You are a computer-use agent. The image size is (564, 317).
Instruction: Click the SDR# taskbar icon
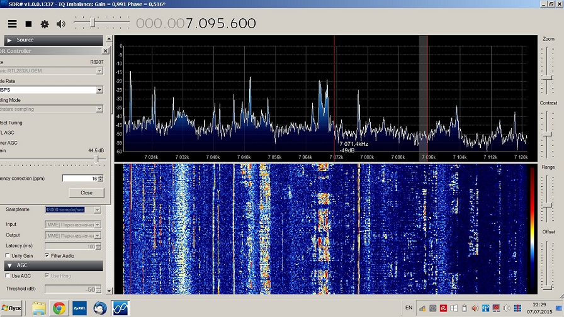coord(120,308)
